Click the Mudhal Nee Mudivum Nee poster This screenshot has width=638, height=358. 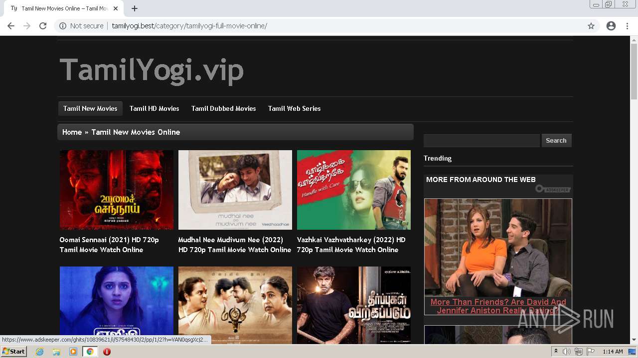coord(235,190)
